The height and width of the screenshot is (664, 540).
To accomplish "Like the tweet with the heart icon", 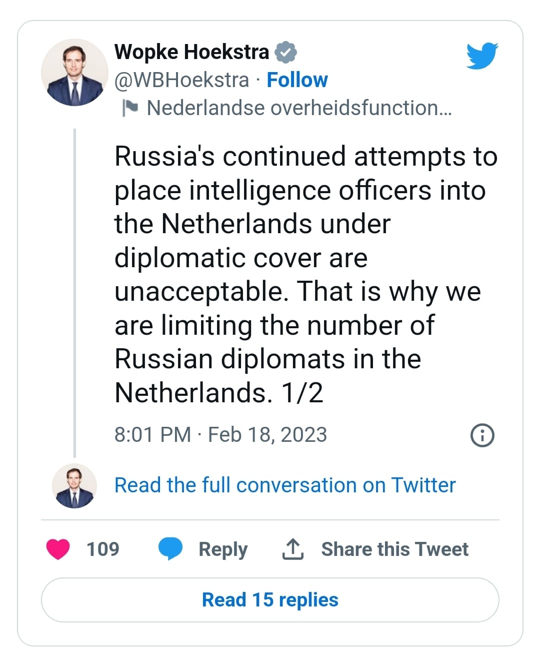I will [58, 549].
